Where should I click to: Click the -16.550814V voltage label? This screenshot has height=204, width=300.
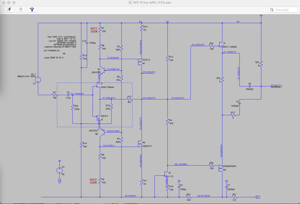pyautogui.click(x=113, y=69)
